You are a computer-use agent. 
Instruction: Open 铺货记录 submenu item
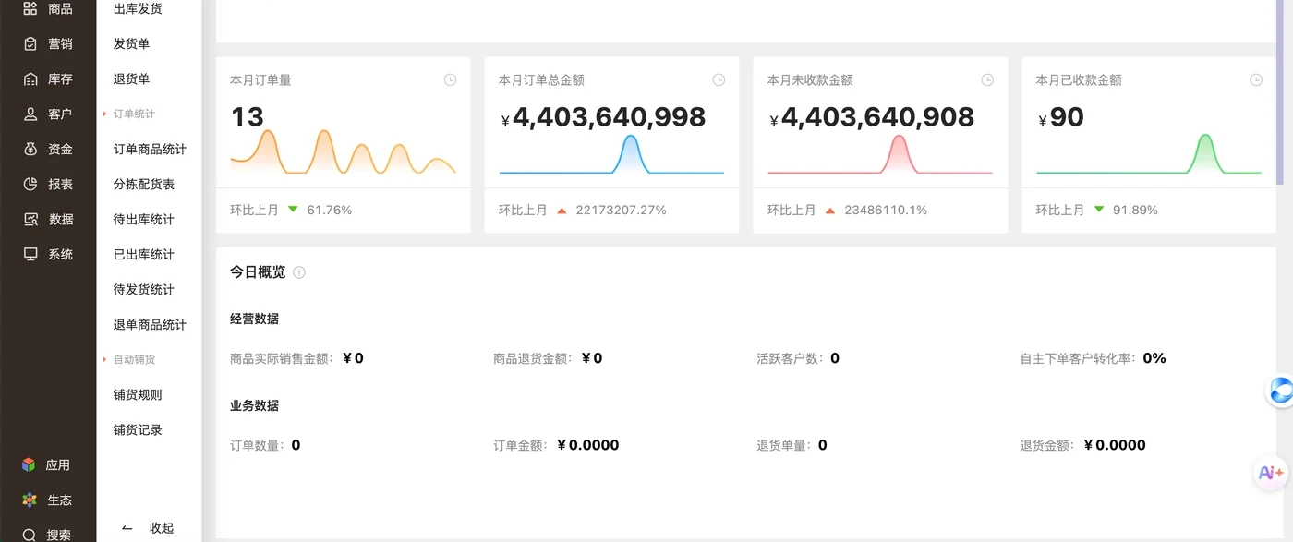point(138,429)
